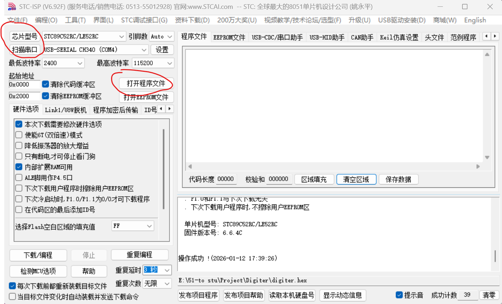502x304 pixels.
Task: Toggle 内部扩展RAM可用 checkbox
Action: [19, 167]
